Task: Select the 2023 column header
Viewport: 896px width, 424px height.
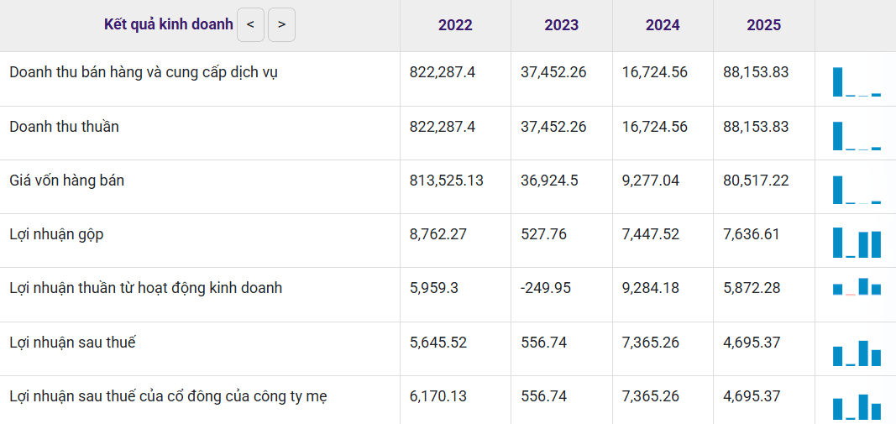Action: point(561,25)
